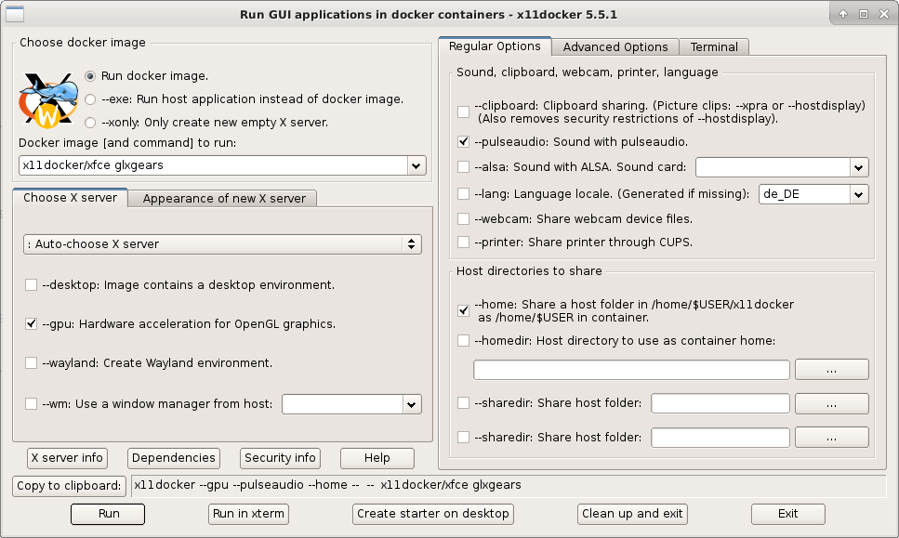
Task: Enable the second --sharedir checkbox
Action: click(x=463, y=437)
